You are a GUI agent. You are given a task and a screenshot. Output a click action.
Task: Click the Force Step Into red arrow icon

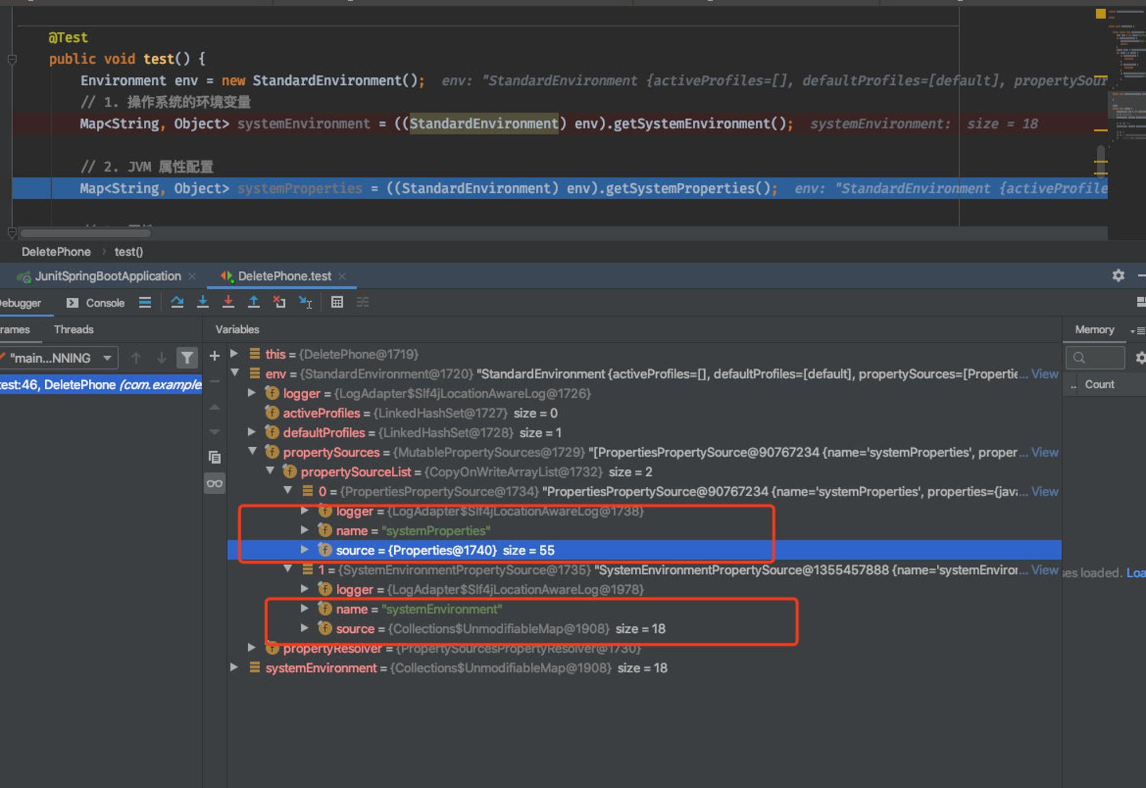[228, 302]
